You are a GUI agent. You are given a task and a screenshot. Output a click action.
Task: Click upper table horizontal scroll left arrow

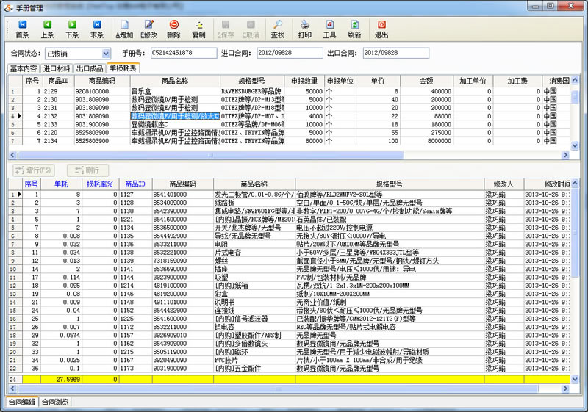12,155
